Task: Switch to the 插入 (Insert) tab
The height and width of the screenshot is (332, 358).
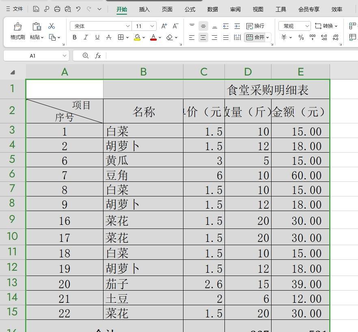Action: point(144,9)
